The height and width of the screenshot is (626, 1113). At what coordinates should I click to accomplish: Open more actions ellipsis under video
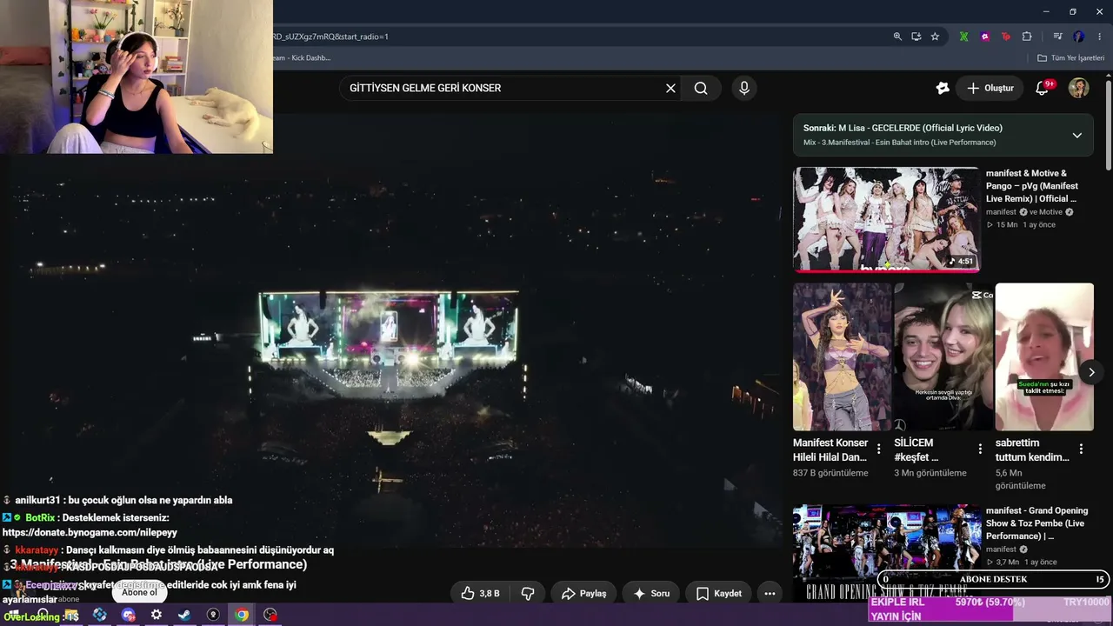pos(770,593)
